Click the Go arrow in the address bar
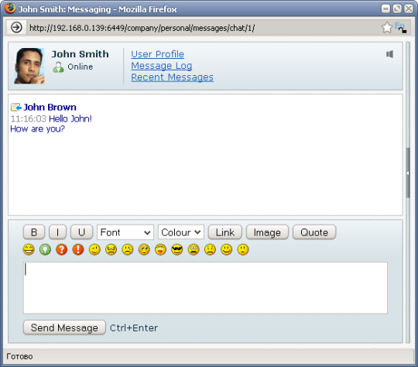Image resolution: width=418 pixels, height=367 pixels. 16,27
